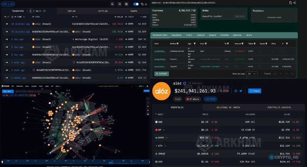The width and height of the screenshot is (307, 167).
Task: Open the cStaking Transfer transaction hash
Action: 160,51
